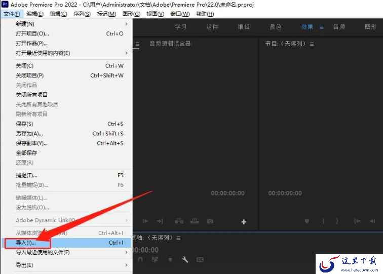Open panel menu left of 音频剪辑混合器

point(137,44)
